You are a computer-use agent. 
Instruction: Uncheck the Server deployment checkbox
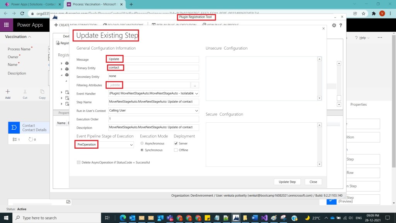[176, 143]
